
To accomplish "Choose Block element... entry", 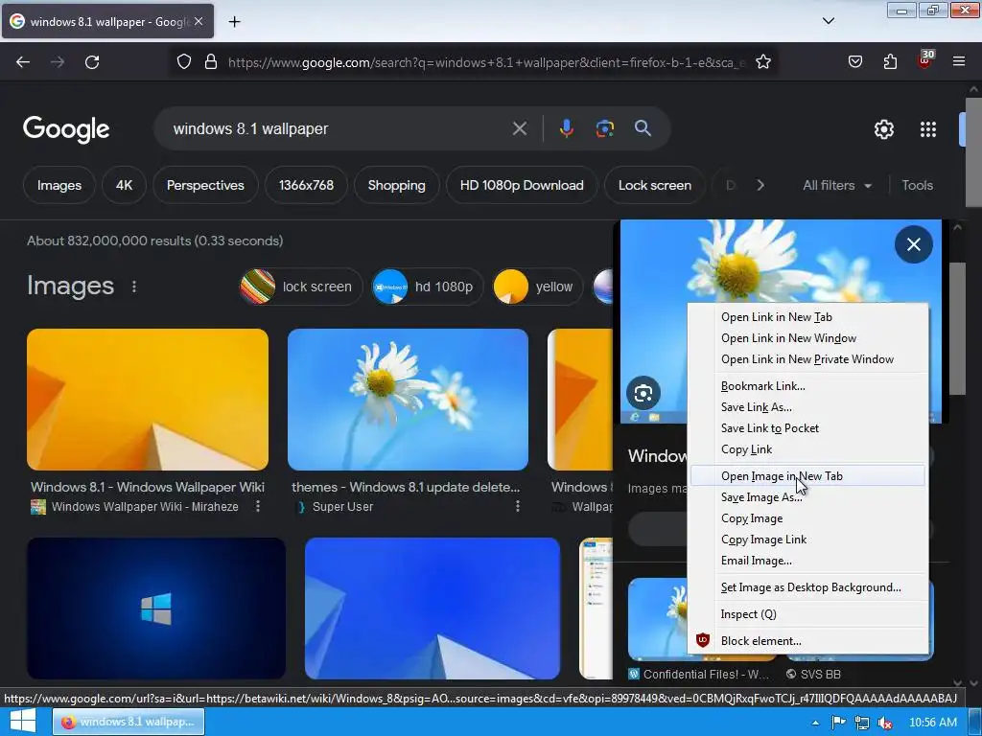I will pyautogui.click(x=807, y=641).
